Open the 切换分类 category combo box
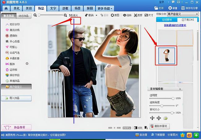The image size is (201, 140). [183, 14]
